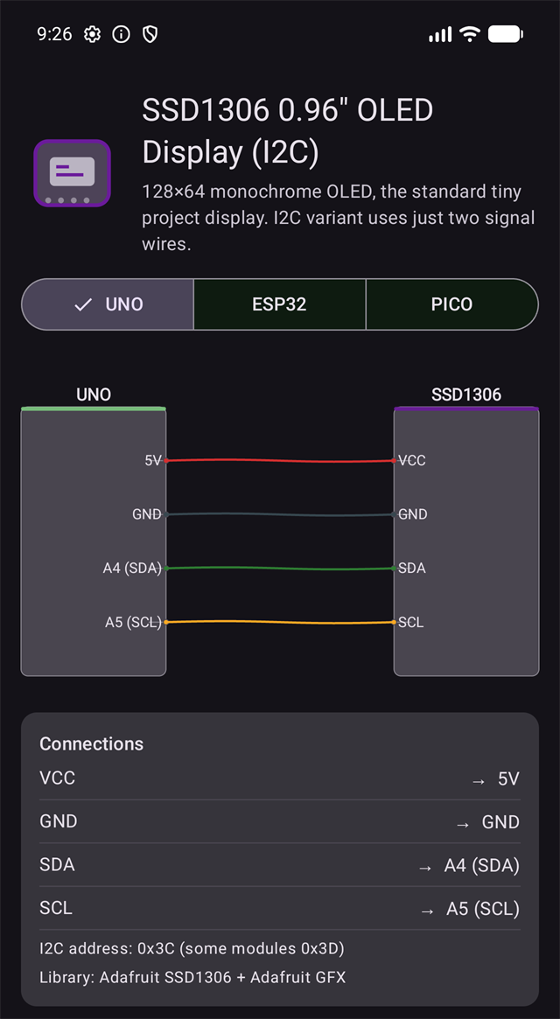Open the settings gear in status bar
The image size is (560, 1019).
pyautogui.click(x=93, y=34)
